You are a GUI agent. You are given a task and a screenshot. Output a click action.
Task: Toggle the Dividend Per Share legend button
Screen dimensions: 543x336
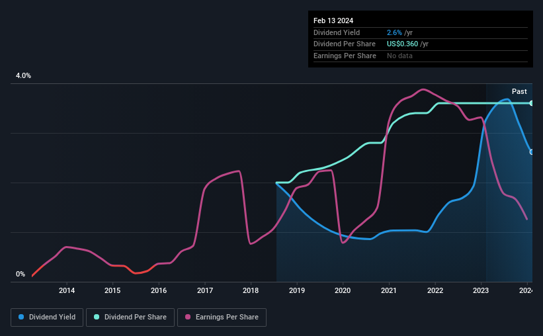click(130, 317)
